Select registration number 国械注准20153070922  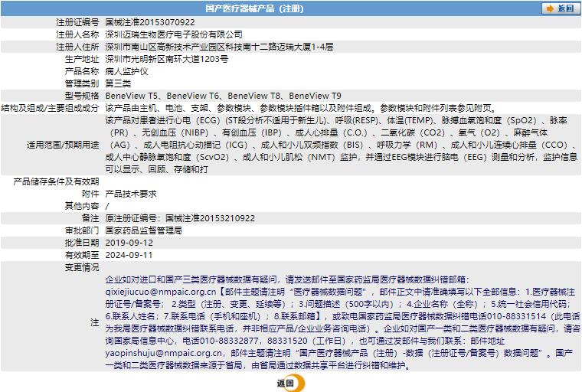150,22
